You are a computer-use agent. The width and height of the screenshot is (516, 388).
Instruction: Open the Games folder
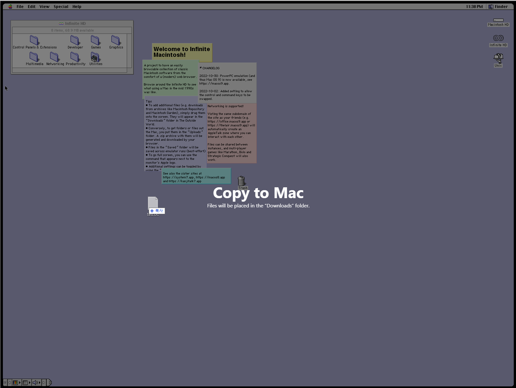(x=95, y=42)
